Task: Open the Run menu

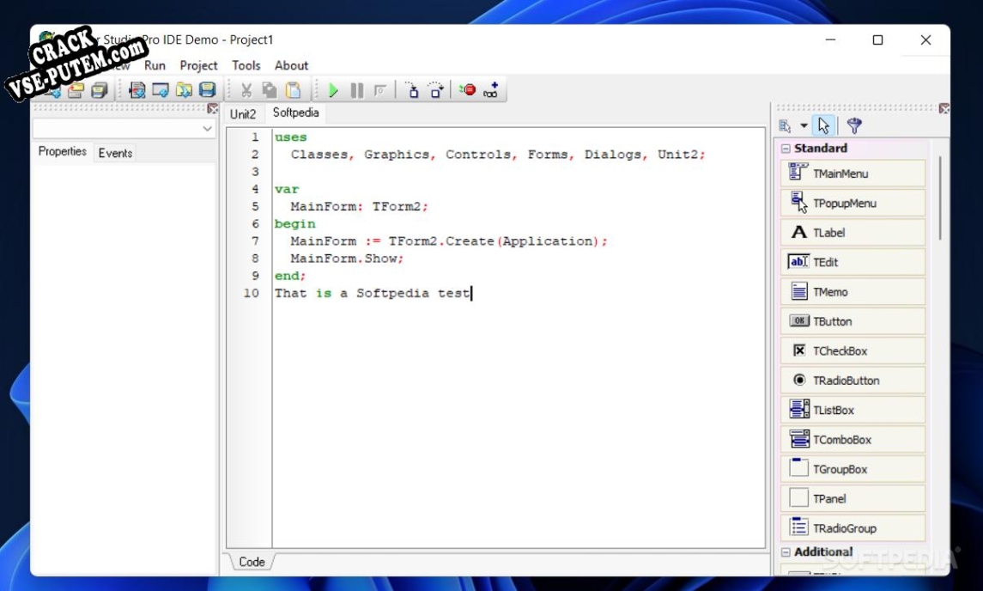Action: (x=155, y=65)
